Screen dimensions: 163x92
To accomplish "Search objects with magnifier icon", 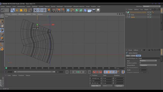I will pyautogui.click(x=153, y=9).
